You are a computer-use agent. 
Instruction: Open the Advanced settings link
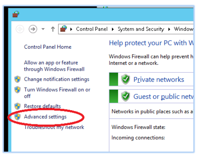[45, 117]
